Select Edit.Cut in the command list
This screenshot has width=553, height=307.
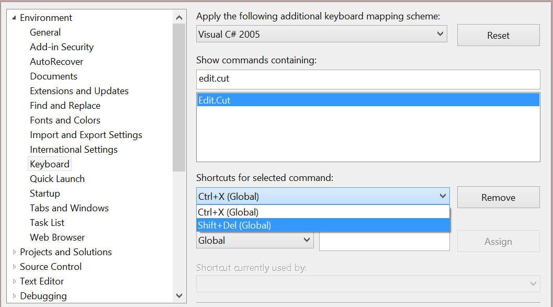click(368, 100)
